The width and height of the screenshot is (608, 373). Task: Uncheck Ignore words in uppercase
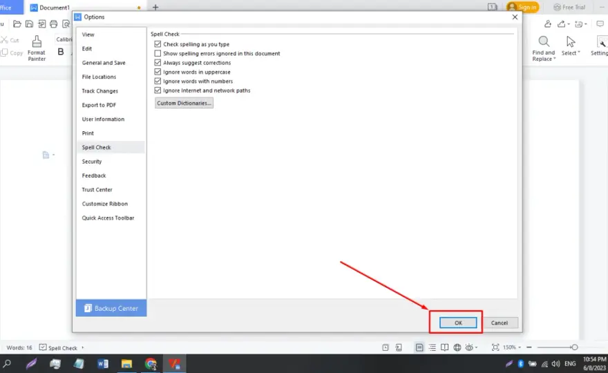(x=158, y=72)
